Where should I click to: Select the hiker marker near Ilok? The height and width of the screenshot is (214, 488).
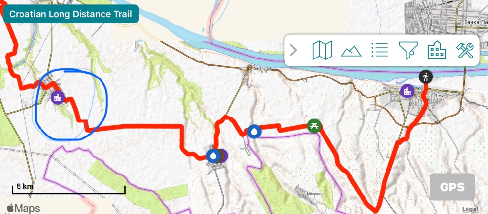425,77
